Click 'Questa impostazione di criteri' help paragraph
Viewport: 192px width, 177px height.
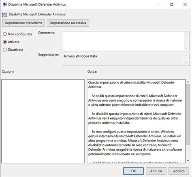[x=131, y=85]
